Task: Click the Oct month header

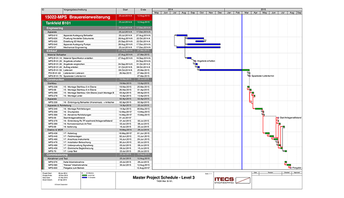Action: pyautogui.click(x=202, y=13)
